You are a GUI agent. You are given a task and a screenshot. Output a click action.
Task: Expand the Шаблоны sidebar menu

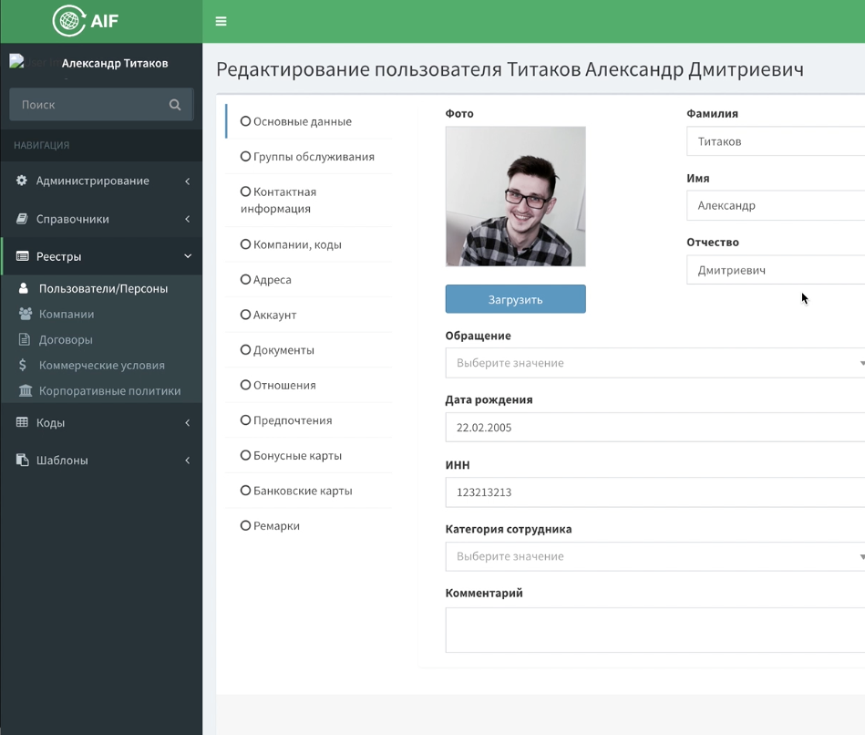(100, 461)
